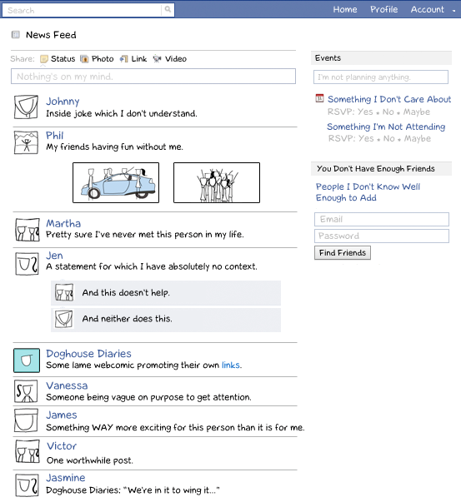The width and height of the screenshot is (461, 502).
Task: Open People I Don't Know Well link
Action: (x=368, y=192)
